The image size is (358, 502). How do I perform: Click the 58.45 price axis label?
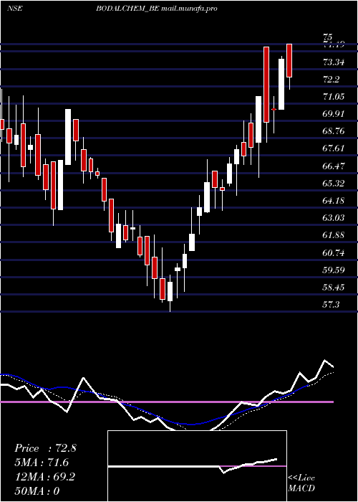click(x=334, y=288)
